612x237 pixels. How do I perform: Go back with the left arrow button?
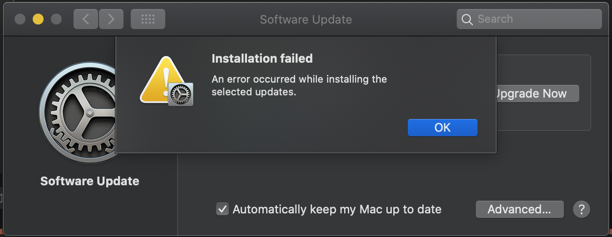[86, 19]
